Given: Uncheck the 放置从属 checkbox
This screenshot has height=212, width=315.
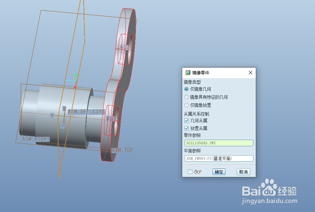Looking at the screenshot, I should click(187, 128).
